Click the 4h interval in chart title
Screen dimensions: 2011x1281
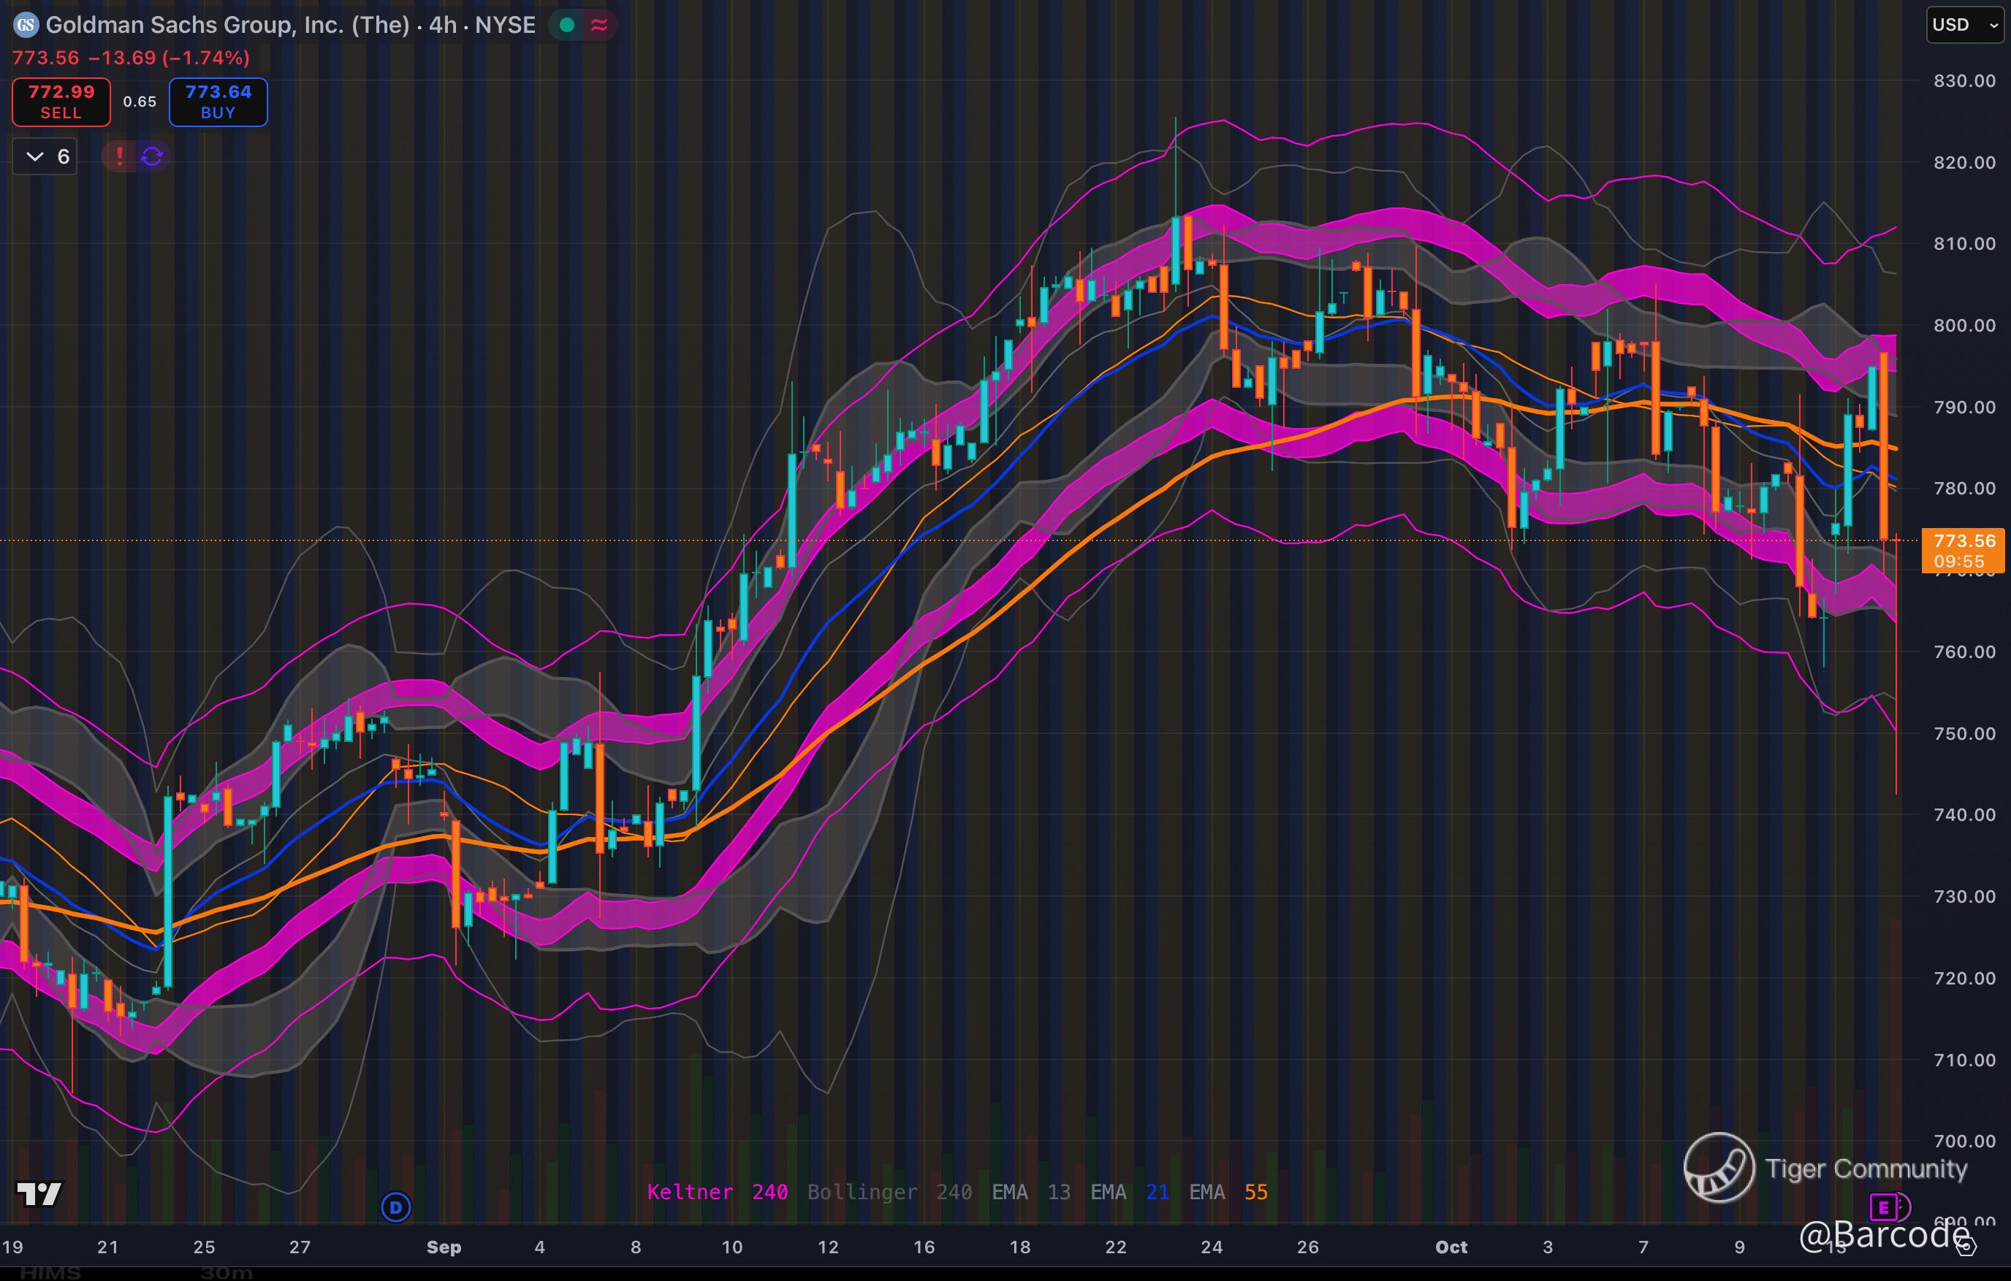tap(443, 25)
